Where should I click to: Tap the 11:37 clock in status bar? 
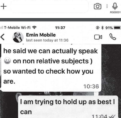pos(60,28)
